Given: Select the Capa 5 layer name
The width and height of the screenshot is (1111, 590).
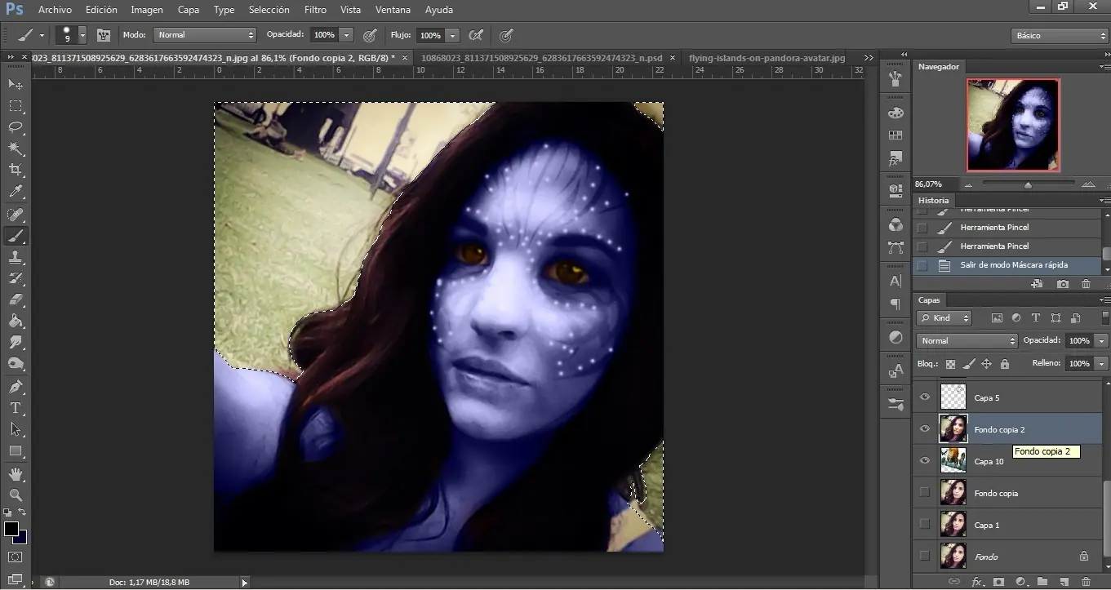Looking at the screenshot, I should [987, 398].
